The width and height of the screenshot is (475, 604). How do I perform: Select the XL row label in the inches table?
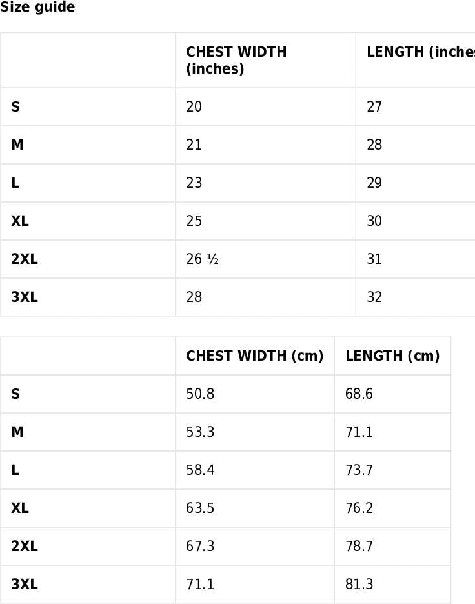[20, 221]
